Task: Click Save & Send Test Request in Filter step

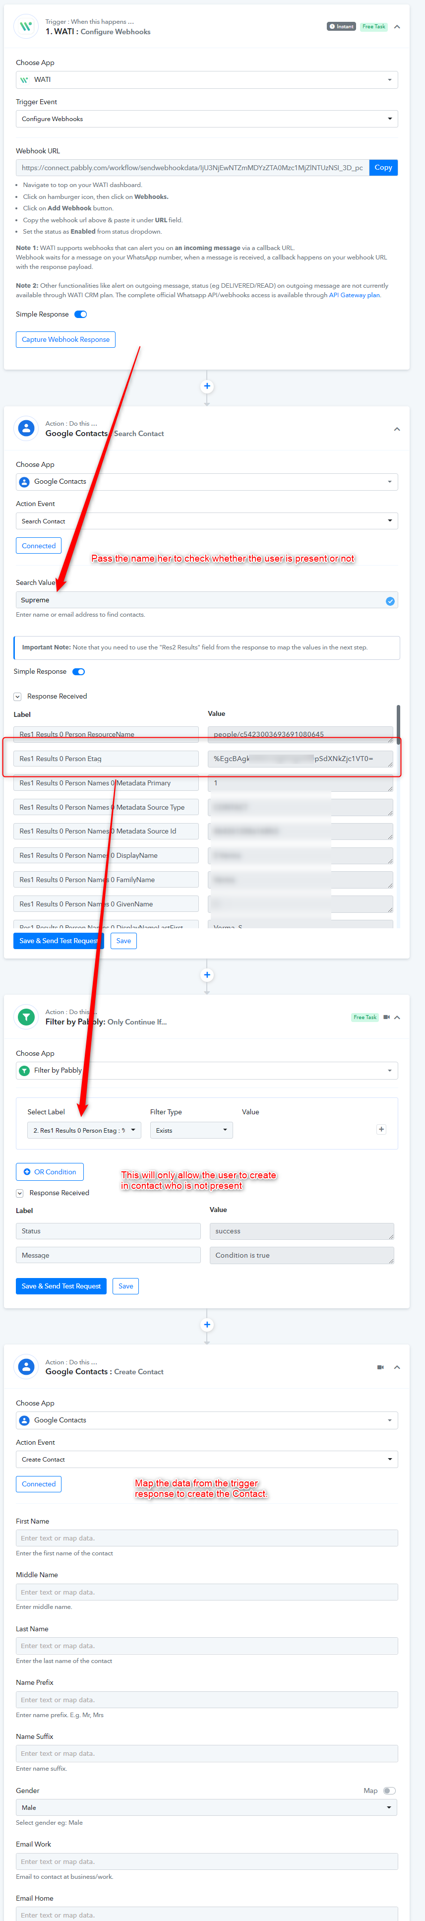Action: (x=61, y=1286)
